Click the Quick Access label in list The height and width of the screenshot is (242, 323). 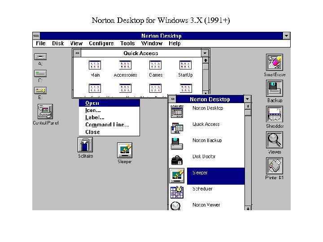[206, 124]
